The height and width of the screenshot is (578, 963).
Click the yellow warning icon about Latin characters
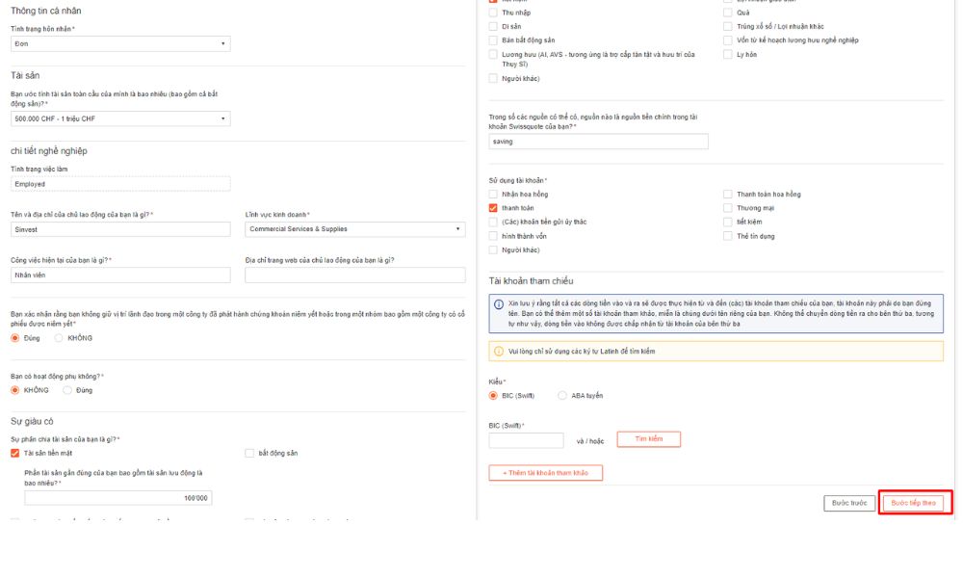point(499,351)
